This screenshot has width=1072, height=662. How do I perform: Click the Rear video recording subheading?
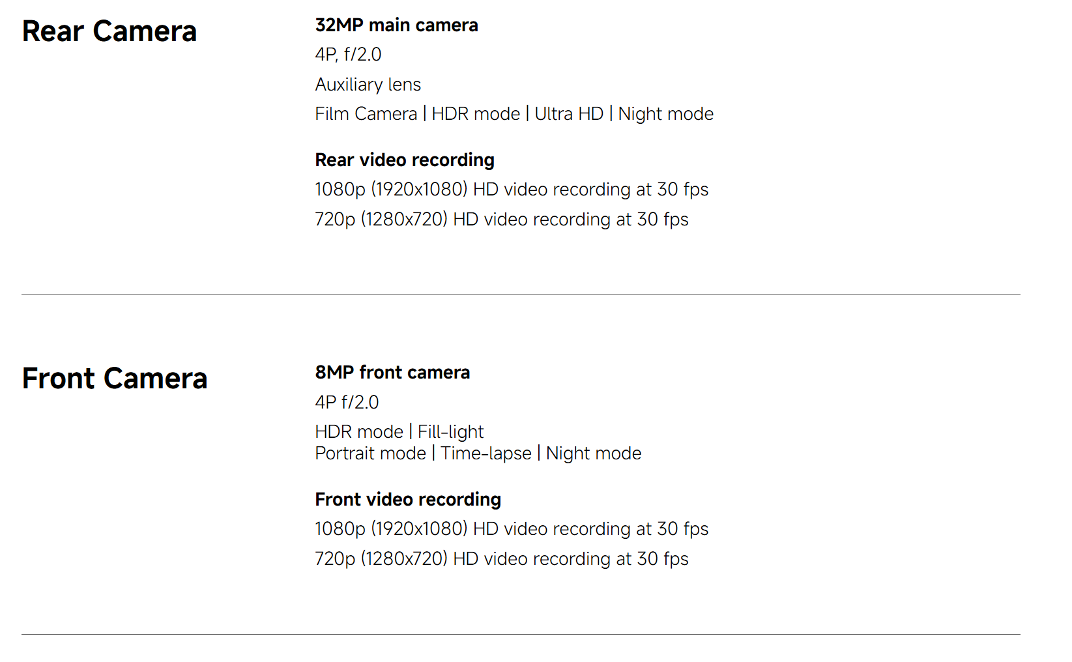click(x=405, y=160)
